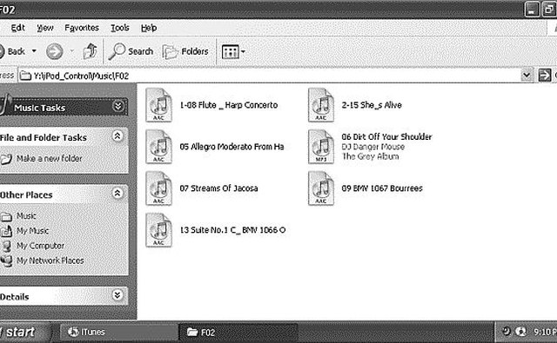Switch to iTunes in the taskbar
This screenshot has height=343, width=557.
119,332
